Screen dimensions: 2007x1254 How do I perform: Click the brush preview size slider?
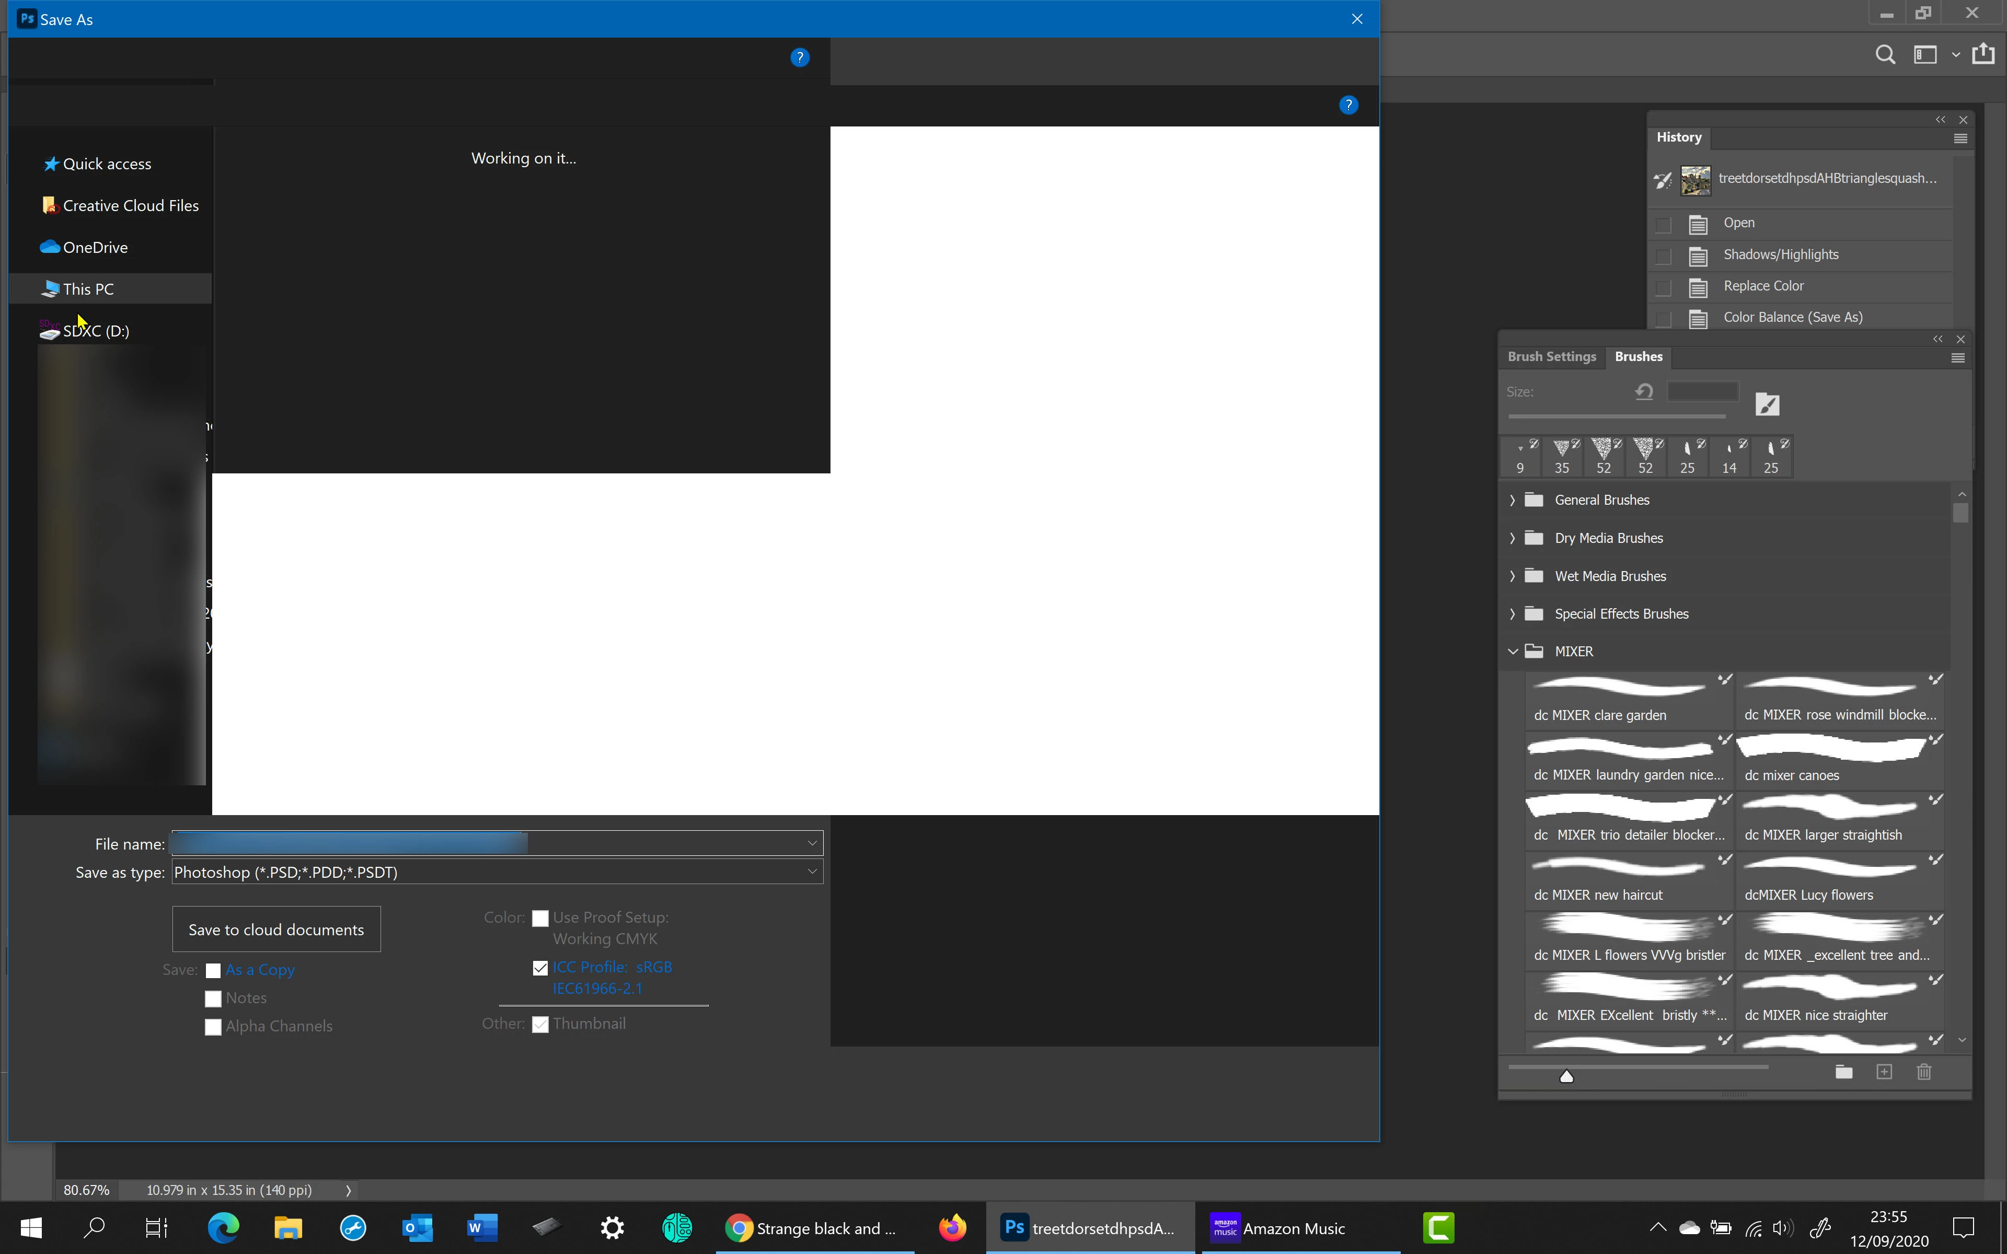(1566, 1076)
